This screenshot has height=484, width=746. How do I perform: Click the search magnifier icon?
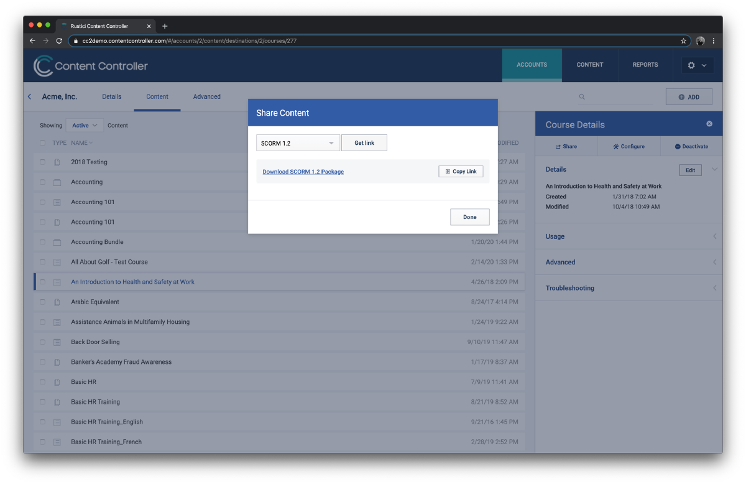582,96
